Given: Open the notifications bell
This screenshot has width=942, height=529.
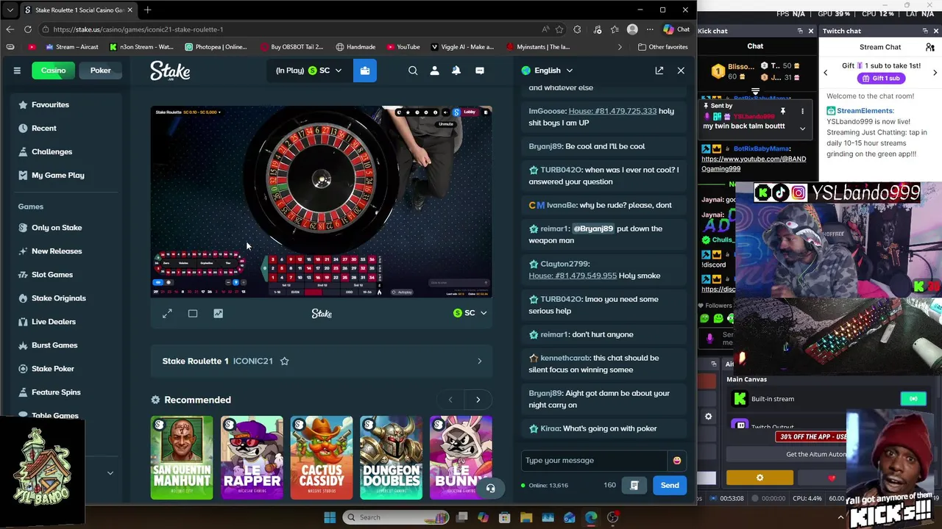Looking at the screenshot, I should (456, 71).
